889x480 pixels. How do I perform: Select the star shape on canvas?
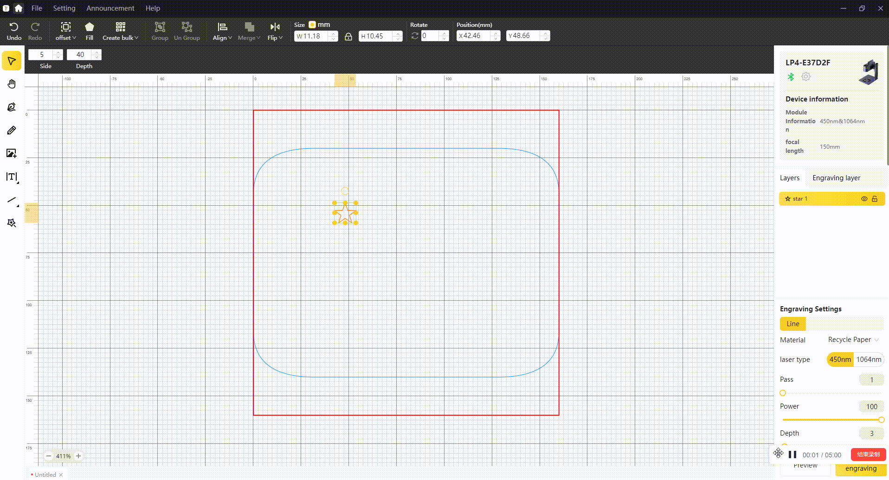point(345,213)
